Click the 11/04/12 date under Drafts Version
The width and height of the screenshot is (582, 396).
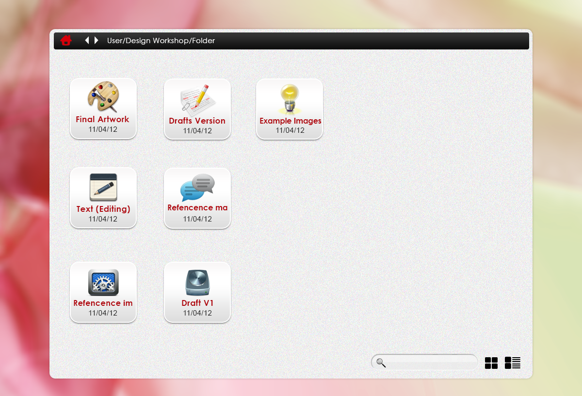[197, 131]
